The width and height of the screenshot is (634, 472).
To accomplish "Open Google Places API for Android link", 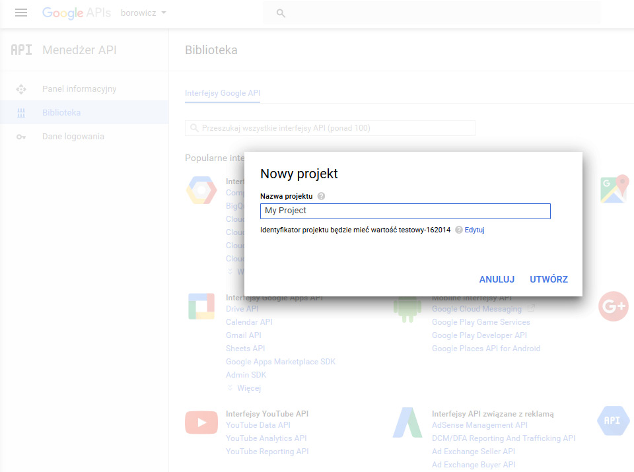I will coord(486,349).
